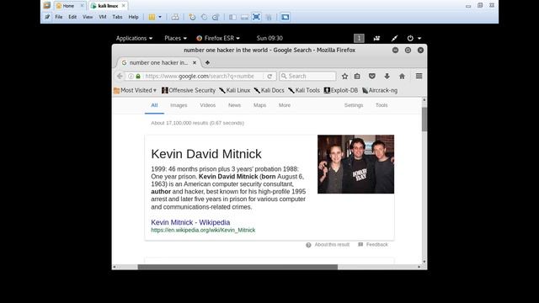Revert to snapshot toolbar icon

click(x=204, y=17)
